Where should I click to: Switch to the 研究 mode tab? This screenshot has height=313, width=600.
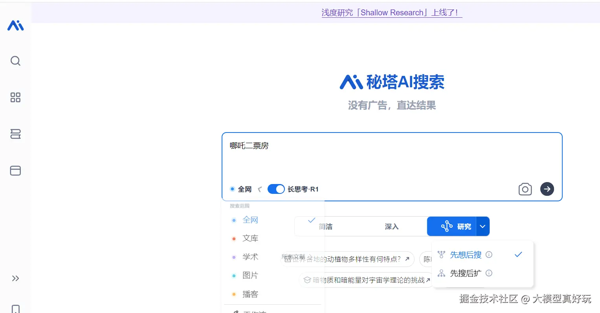(452, 226)
